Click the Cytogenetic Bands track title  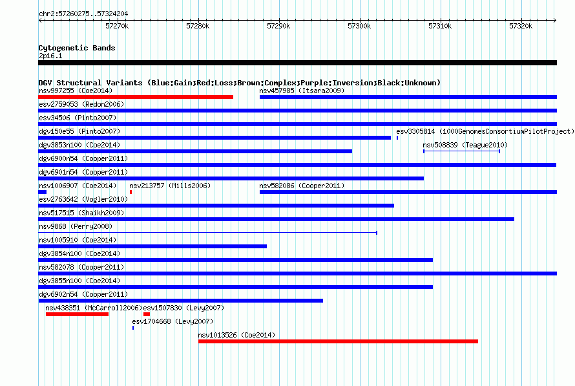pos(77,48)
